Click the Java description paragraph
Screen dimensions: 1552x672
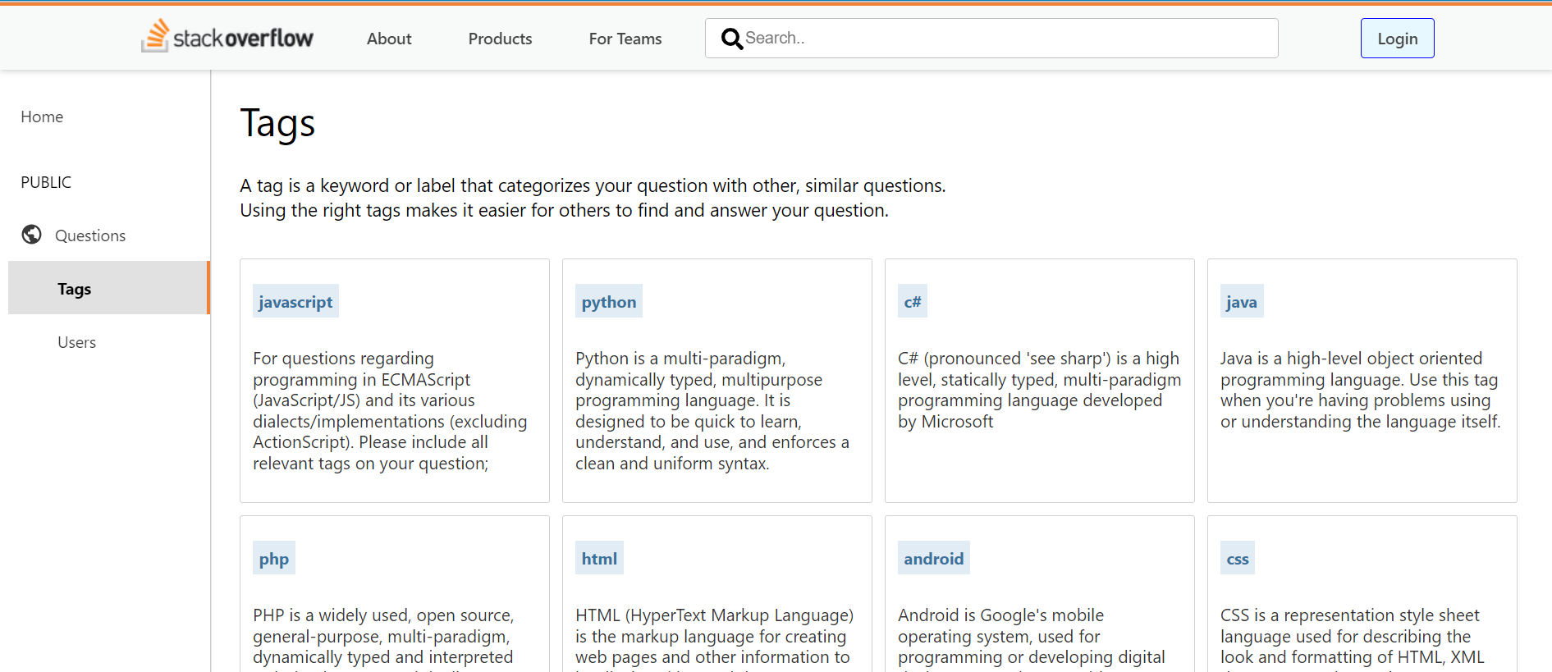coord(1361,390)
